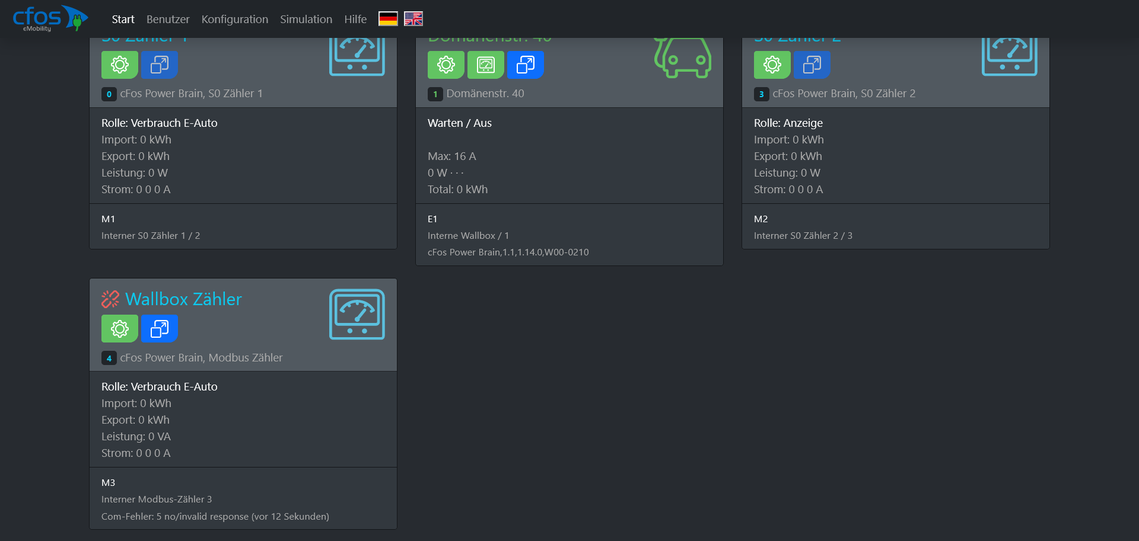
Task: Open settings gear for S0 Zähler 2
Action: pos(772,65)
